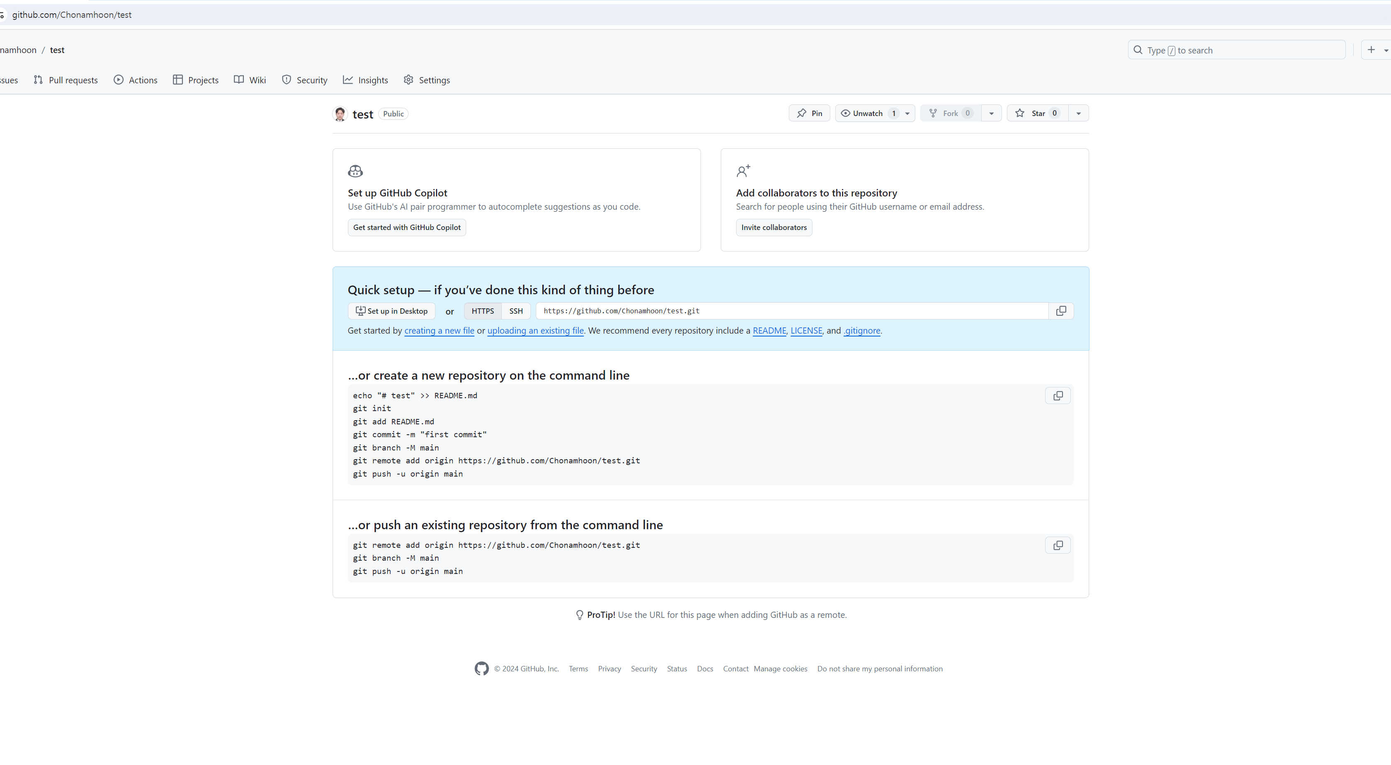Click the user avatar beside test title

click(340, 114)
